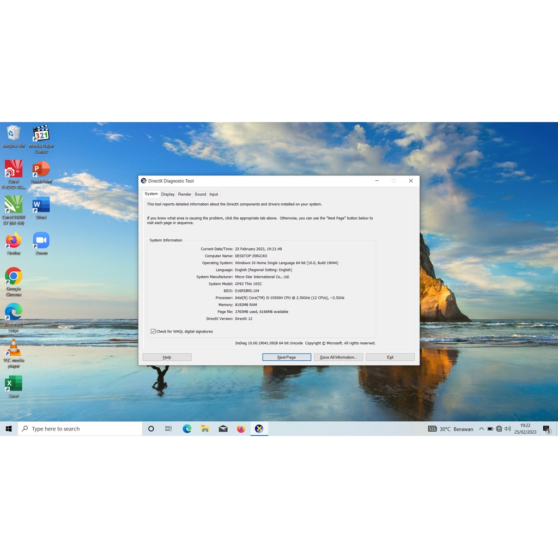
Task: Launch Edge from the taskbar
Action: [187, 429]
